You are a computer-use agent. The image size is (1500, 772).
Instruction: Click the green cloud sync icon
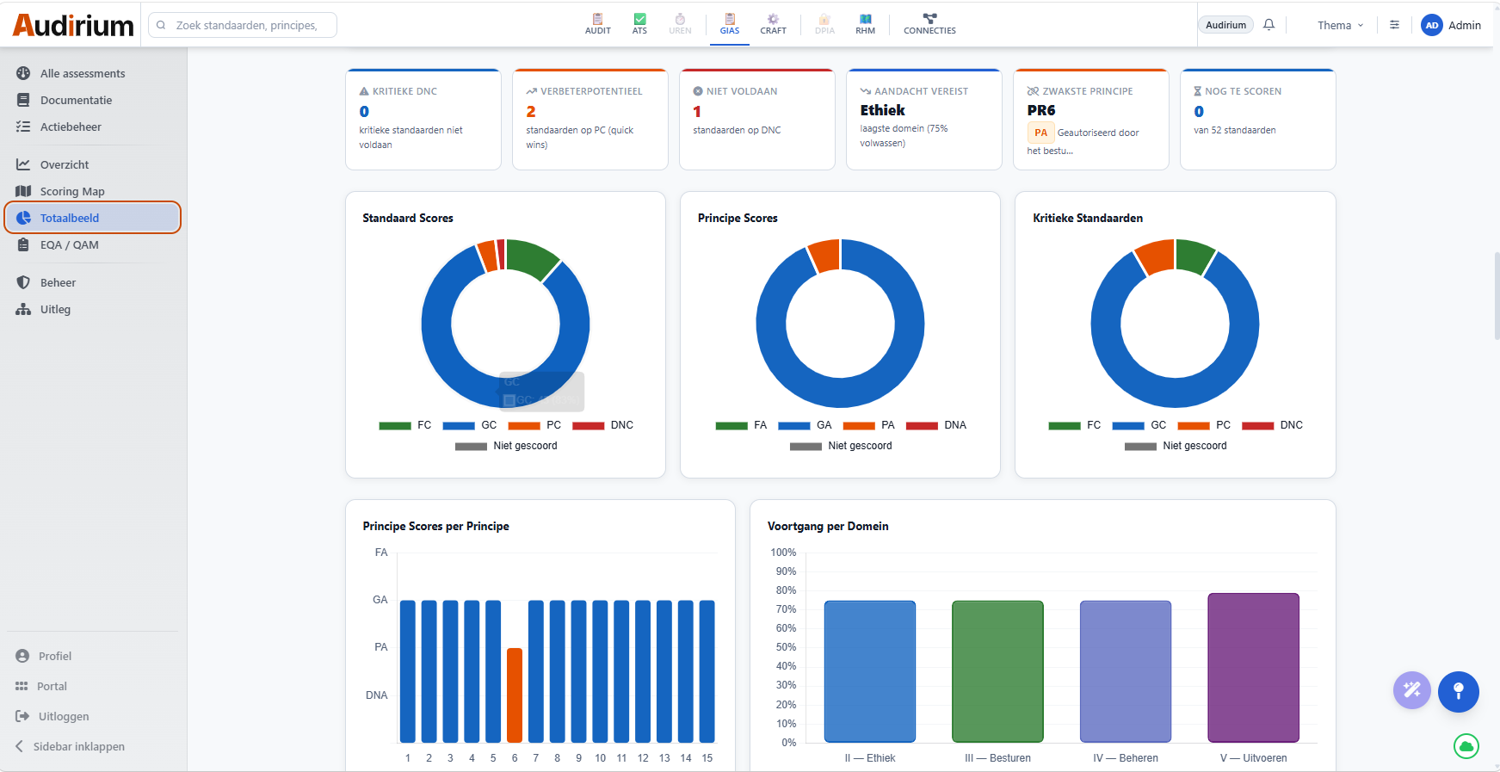[1466, 746]
